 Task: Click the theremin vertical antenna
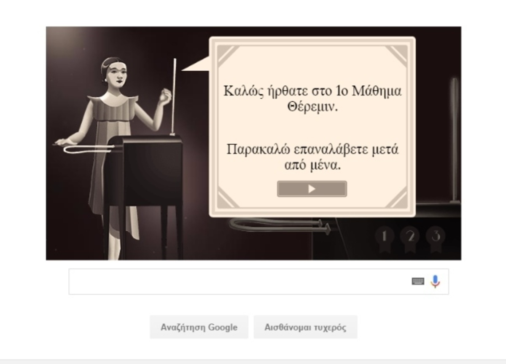point(174,97)
